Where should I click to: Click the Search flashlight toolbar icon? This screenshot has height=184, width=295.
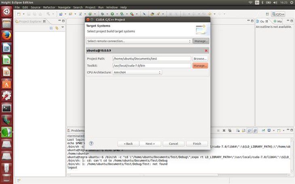(158, 14)
